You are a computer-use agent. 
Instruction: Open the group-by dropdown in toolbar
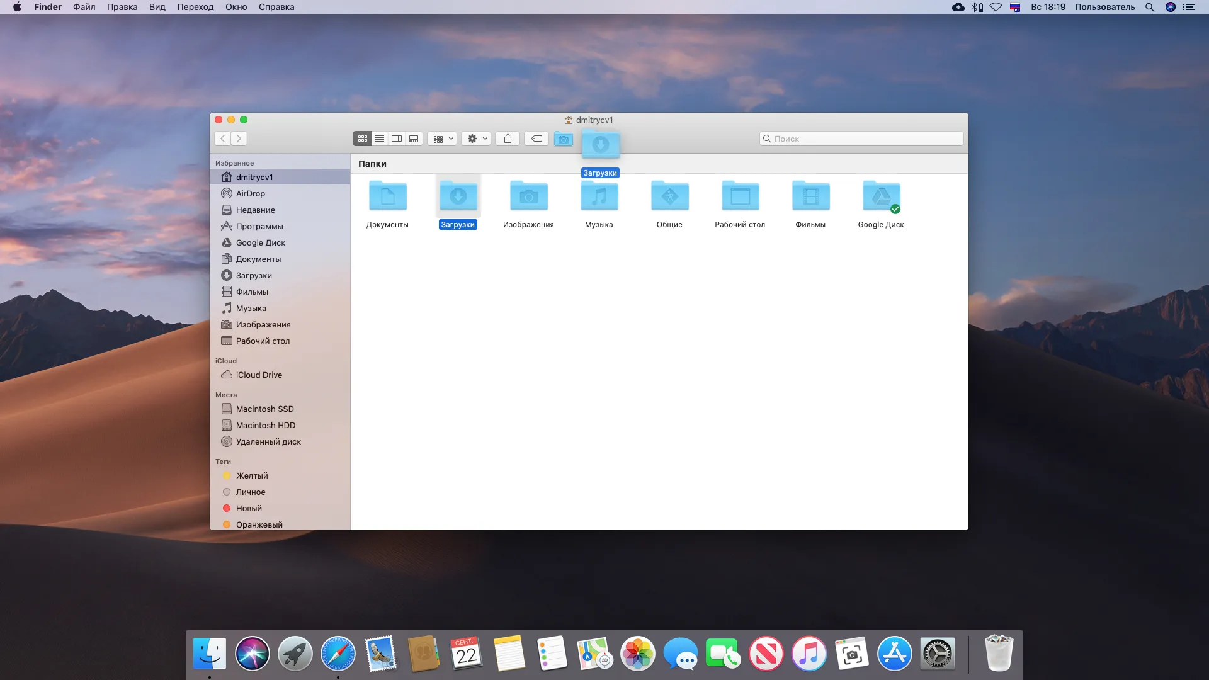[x=442, y=139]
